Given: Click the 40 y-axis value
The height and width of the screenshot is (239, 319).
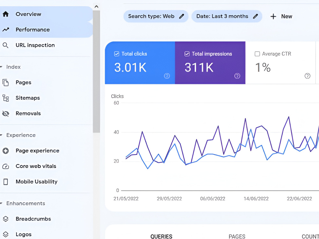Looking at the screenshot, I should (116, 132).
